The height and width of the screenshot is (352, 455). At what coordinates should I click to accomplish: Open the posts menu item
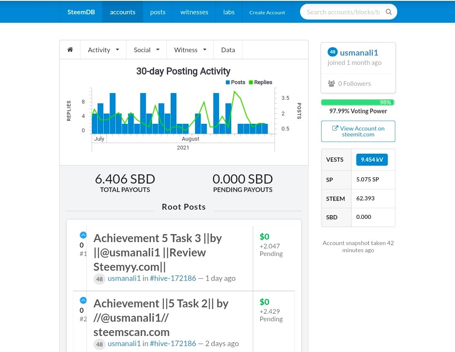[158, 12]
